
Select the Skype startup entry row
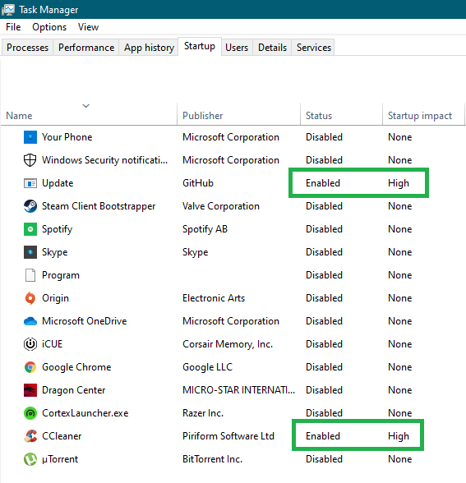point(233,252)
